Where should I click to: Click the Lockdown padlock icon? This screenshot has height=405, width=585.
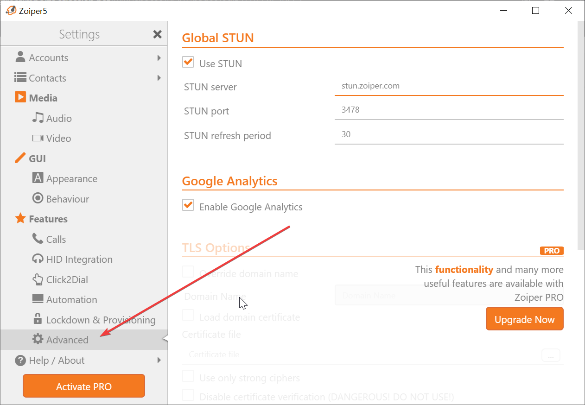click(x=38, y=319)
